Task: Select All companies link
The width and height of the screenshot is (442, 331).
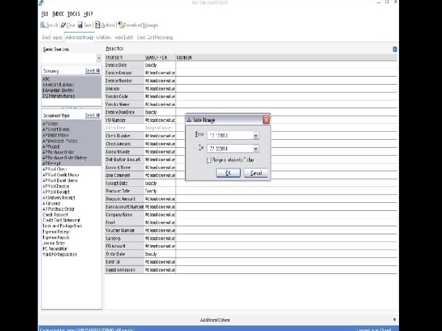Action: click(x=93, y=70)
